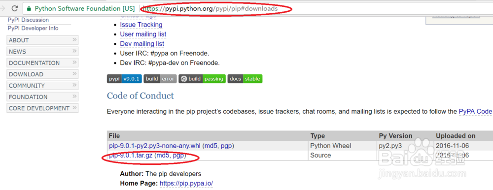Click the Code of Conduct heading
This screenshot has height=190, width=493.
click(x=140, y=95)
